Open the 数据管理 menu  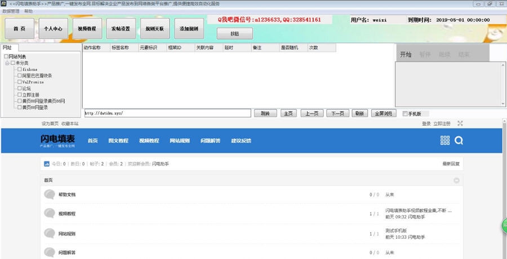pyautogui.click(x=11, y=11)
